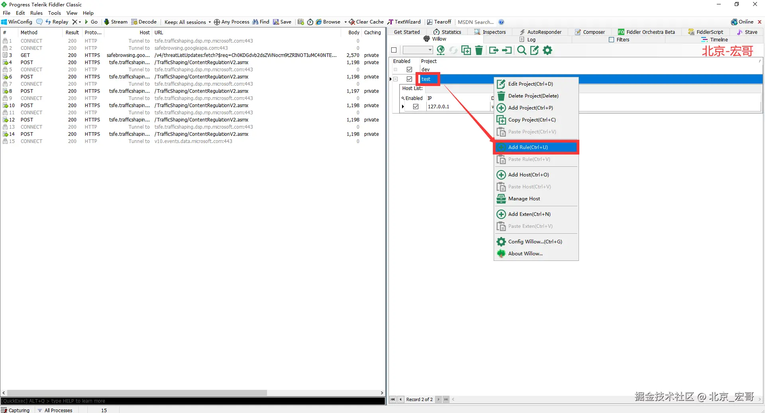Click the Go resume button

click(x=91, y=22)
